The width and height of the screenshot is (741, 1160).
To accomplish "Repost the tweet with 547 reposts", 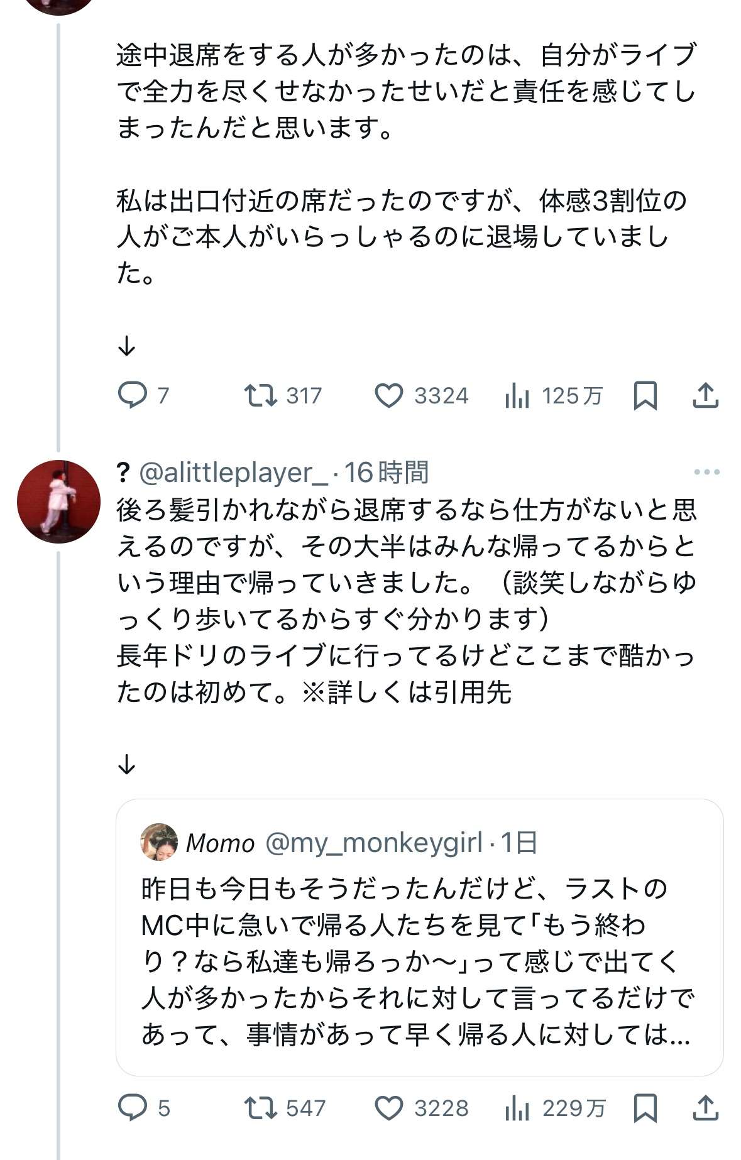I will [260, 1108].
